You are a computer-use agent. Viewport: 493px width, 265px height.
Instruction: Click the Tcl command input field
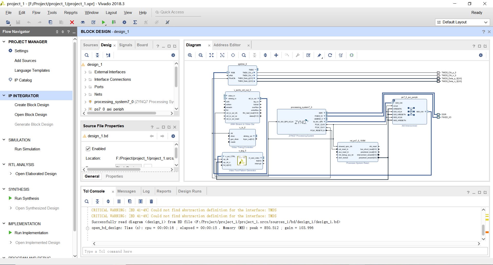click(285, 251)
